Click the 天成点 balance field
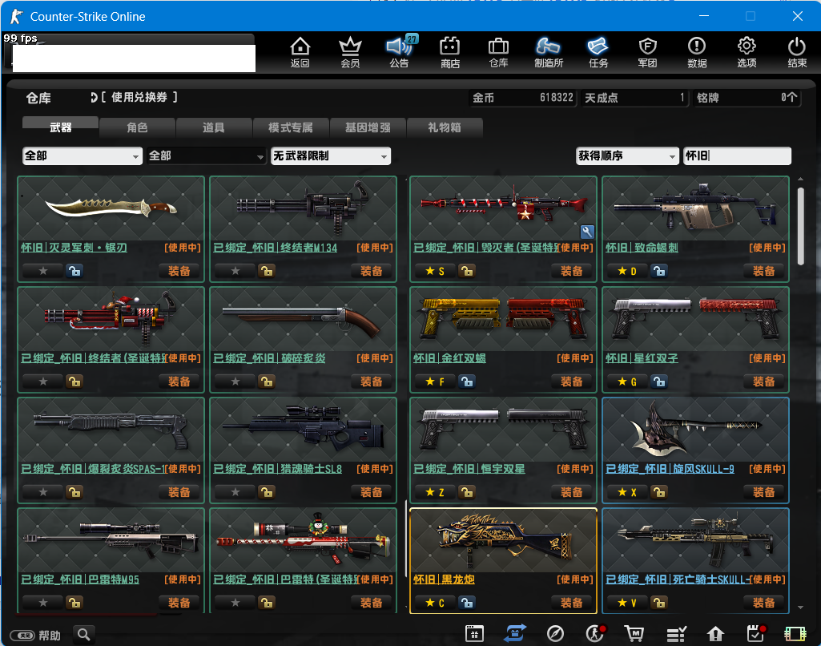821x646 pixels. pos(634,98)
